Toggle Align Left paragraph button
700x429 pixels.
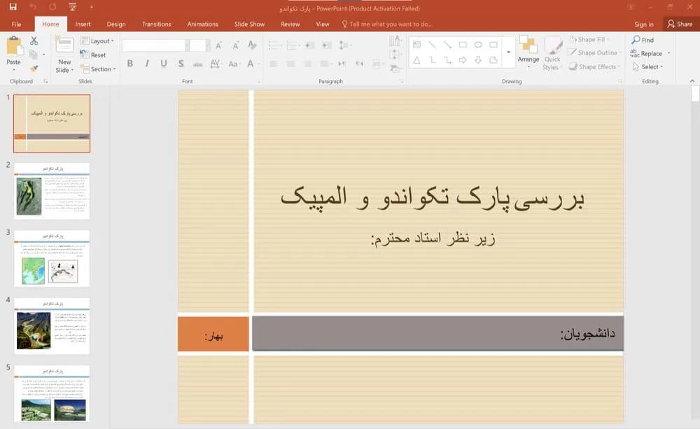(274, 64)
